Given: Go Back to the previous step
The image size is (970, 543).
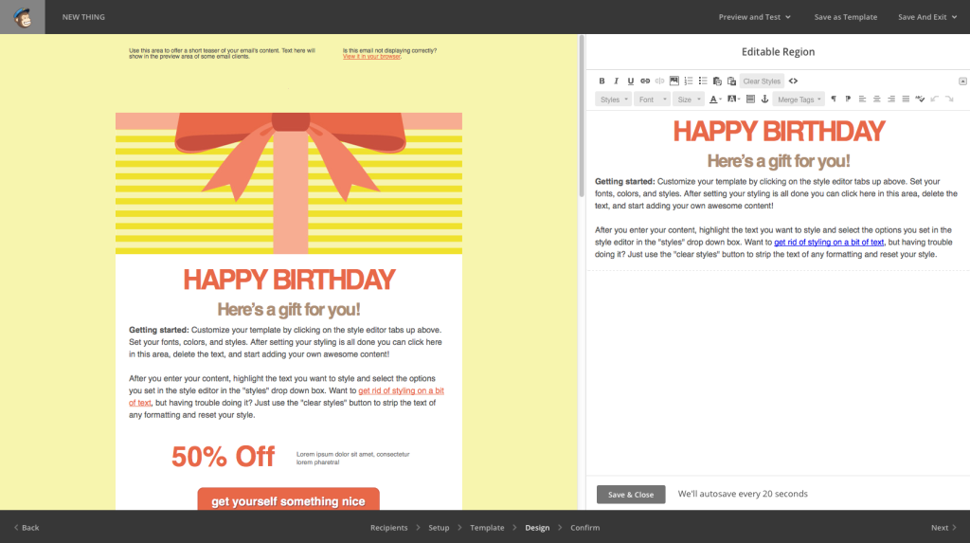Looking at the screenshot, I should pos(26,528).
